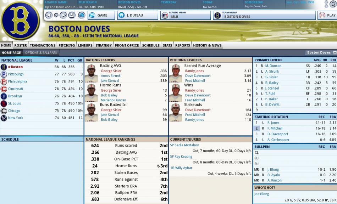Click the Pittsburgh team logo in standings
Image resolution: width=337 pixels, height=204 pixels.
click(x=4, y=74)
